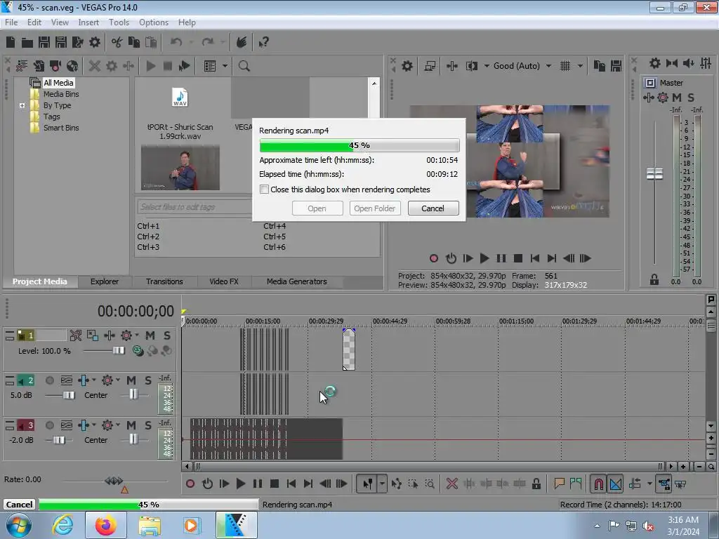Viewport: 719px width, 539px height.
Task: Open Project Properties gear in main toolbar
Action: pyautogui.click(x=95, y=43)
